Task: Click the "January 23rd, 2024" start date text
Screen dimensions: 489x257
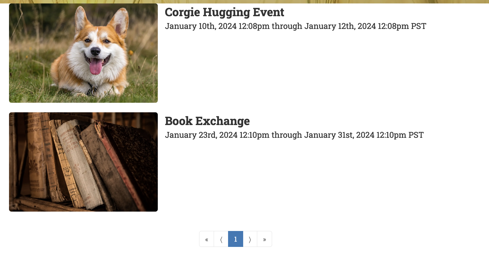Action: pyautogui.click(x=201, y=135)
